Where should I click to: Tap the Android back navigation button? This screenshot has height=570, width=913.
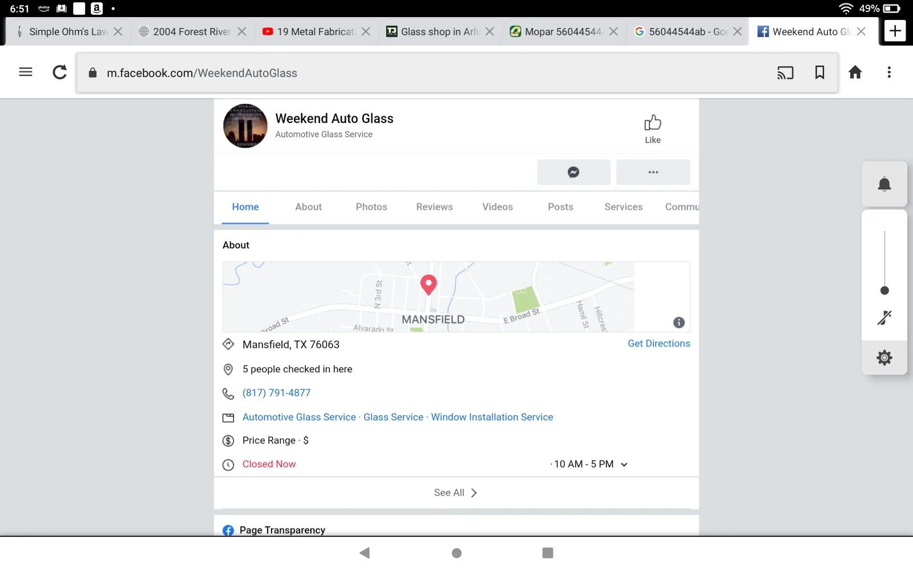[x=365, y=553]
